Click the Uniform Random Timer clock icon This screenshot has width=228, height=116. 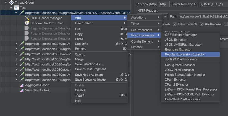[27, 23]
